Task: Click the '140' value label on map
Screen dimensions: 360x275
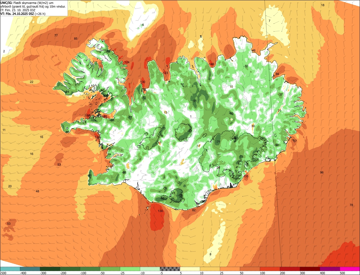Action: click(104, 116)
